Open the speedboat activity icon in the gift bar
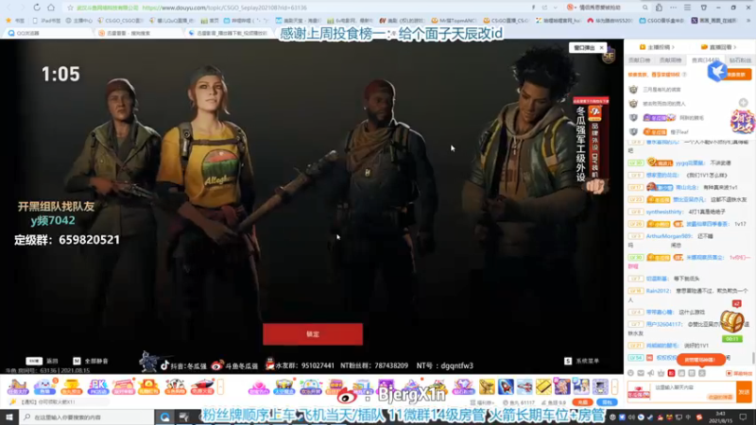 point(202,387)
